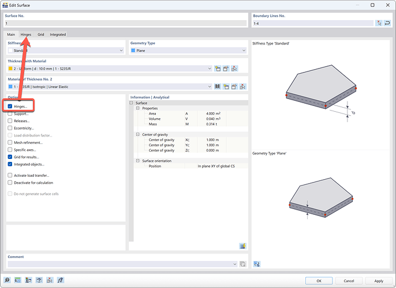The image size is (396, 288).
Task: Collapse the Surface tree node
Action: [x=131, y=103]
